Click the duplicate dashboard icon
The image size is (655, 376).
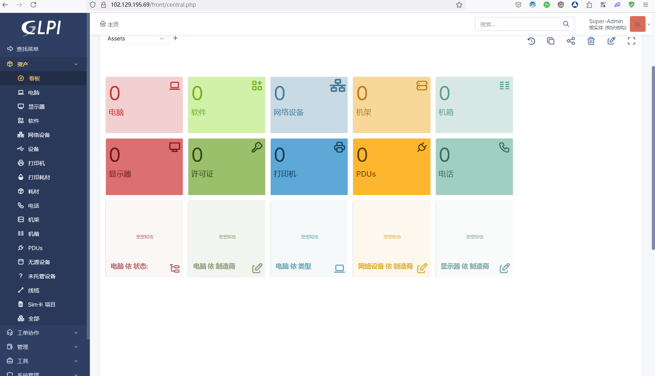click(551, 41)
